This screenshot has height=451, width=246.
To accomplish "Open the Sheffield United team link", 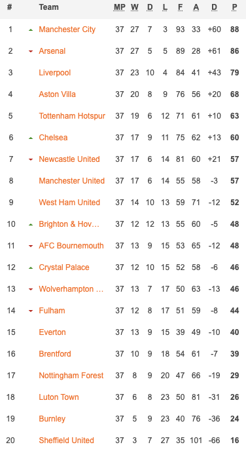I will (67, 441).
